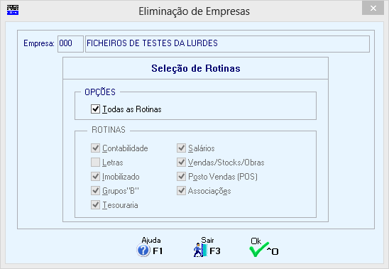
Task: Toggle the Tesouraria checkbox
Action: pyautogui.click(x=95, y=205)
